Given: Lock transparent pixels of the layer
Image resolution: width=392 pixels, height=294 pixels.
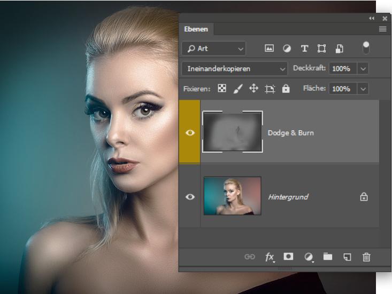Looking at the screenshot, I should click(222, 89).
